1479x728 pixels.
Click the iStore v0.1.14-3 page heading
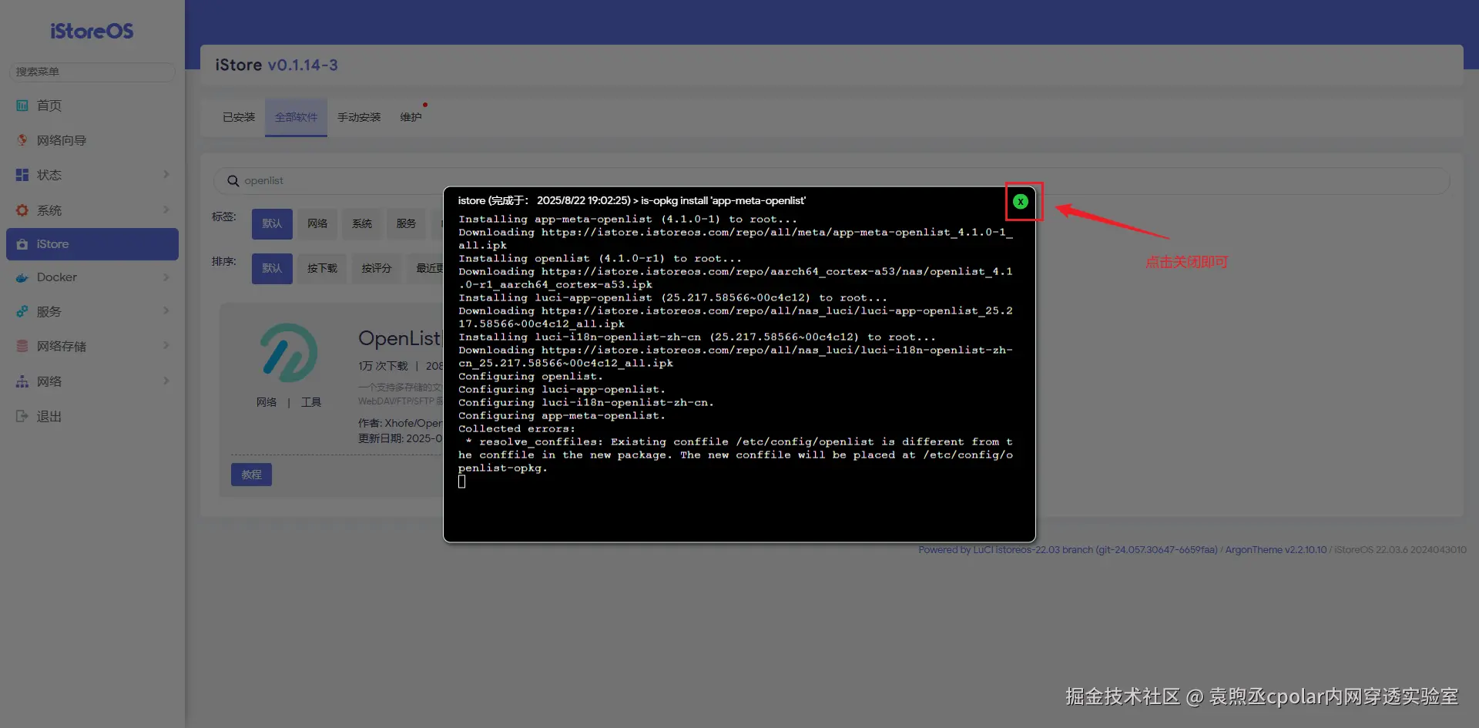coord(276,65)
